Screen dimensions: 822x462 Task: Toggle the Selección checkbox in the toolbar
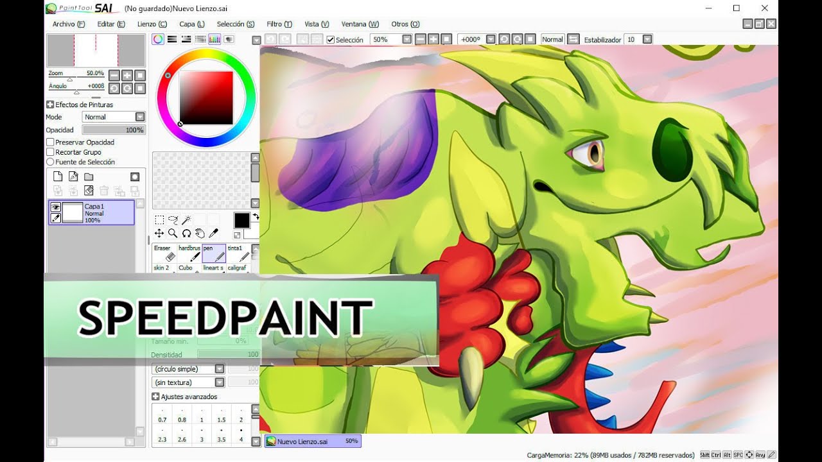pyautogui.click(x=330, y=40)
